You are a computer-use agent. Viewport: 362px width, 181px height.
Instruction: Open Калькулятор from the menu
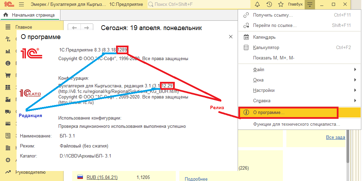tap(266, 48)
